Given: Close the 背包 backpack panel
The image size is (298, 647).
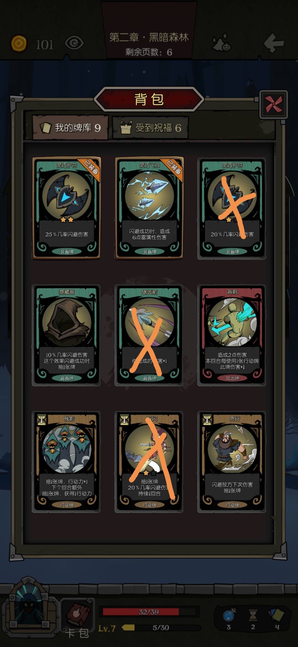Looking at the screenshot, I should (273, 104).
